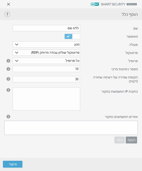Screen dimensions: 142x171
Task: Close the הוסף כלל dialog with X
Action: tap(8, 4)
